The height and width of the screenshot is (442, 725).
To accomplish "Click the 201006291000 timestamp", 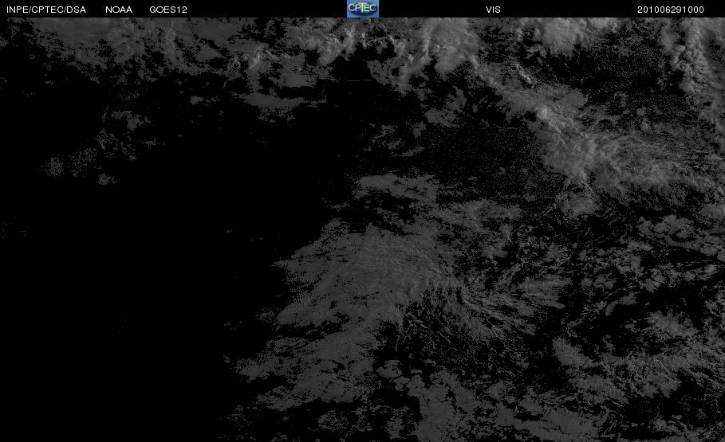I will pos(671,10).
